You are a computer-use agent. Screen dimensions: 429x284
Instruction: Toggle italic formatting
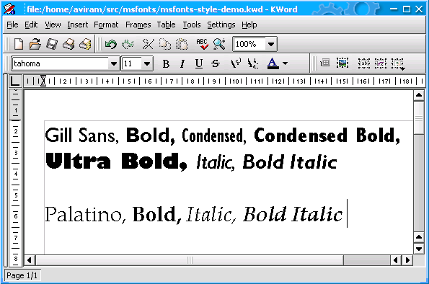click(182, 63)
